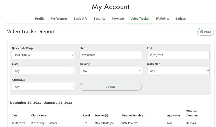Viewport: 216px width, 127px height.
Task: Open the Profile tab
Action: pos(40,19)
